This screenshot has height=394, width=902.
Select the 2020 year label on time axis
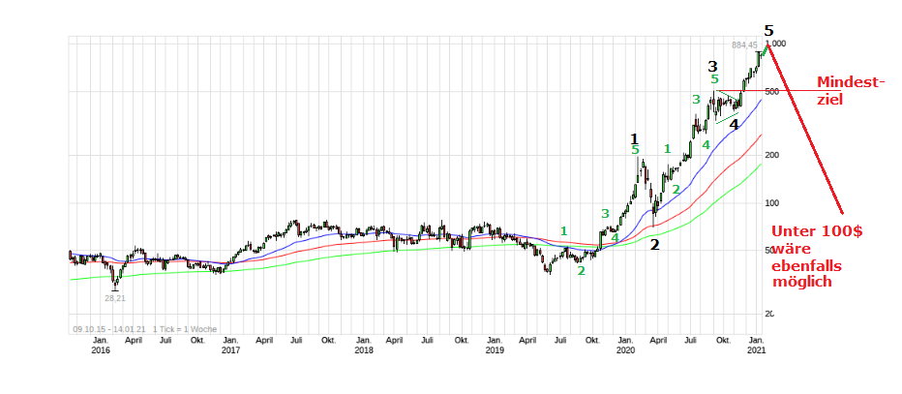pyautogui.click(x=625, y=350)
